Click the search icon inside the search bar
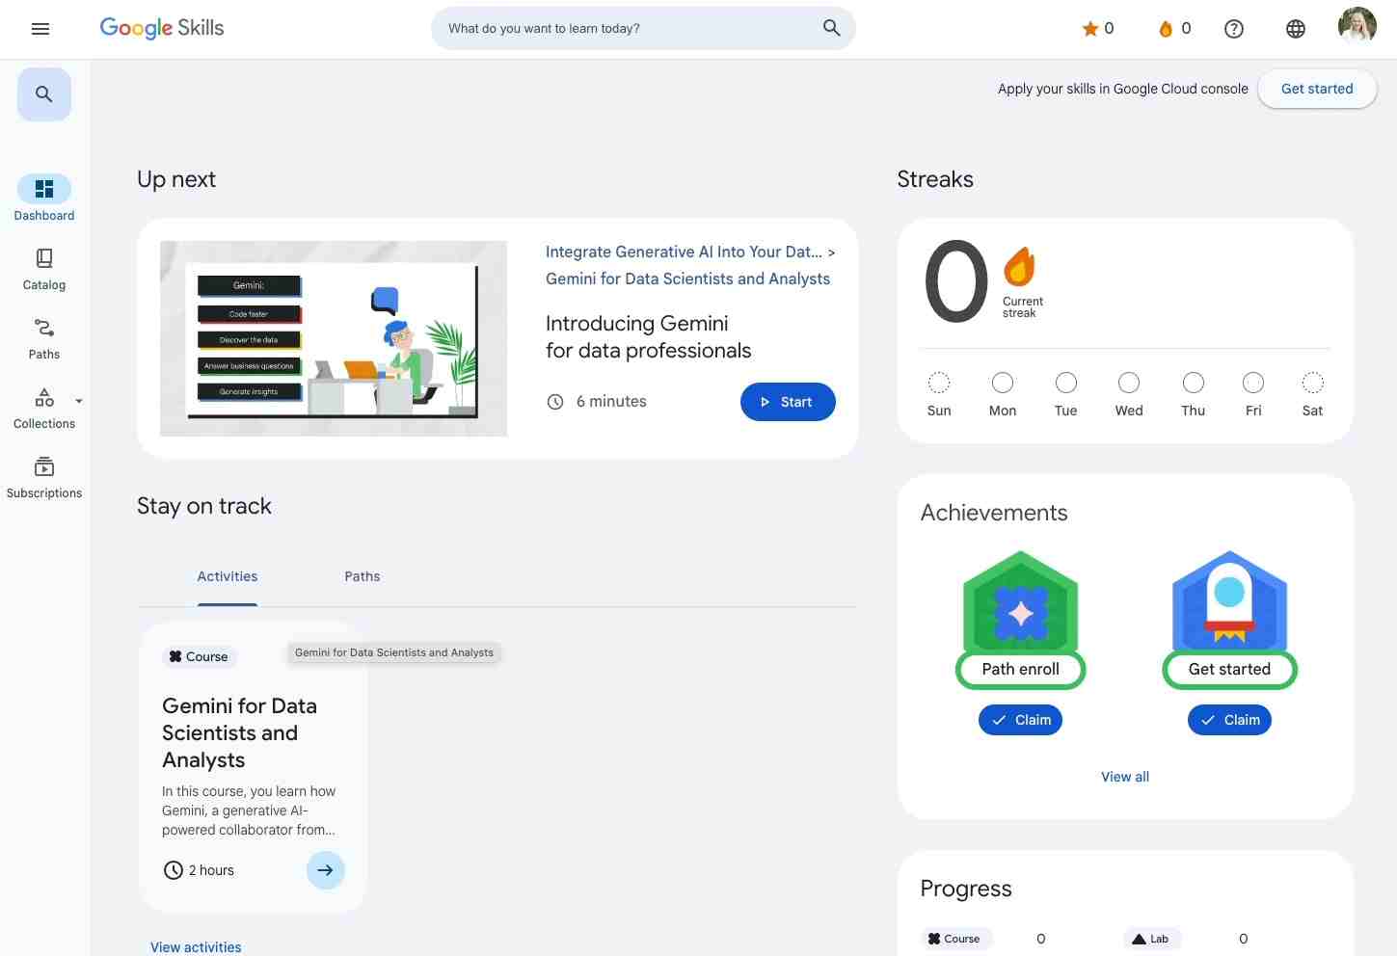This screenshot has width=1397, height=956. pyautogui.click(x=830, y=28)
